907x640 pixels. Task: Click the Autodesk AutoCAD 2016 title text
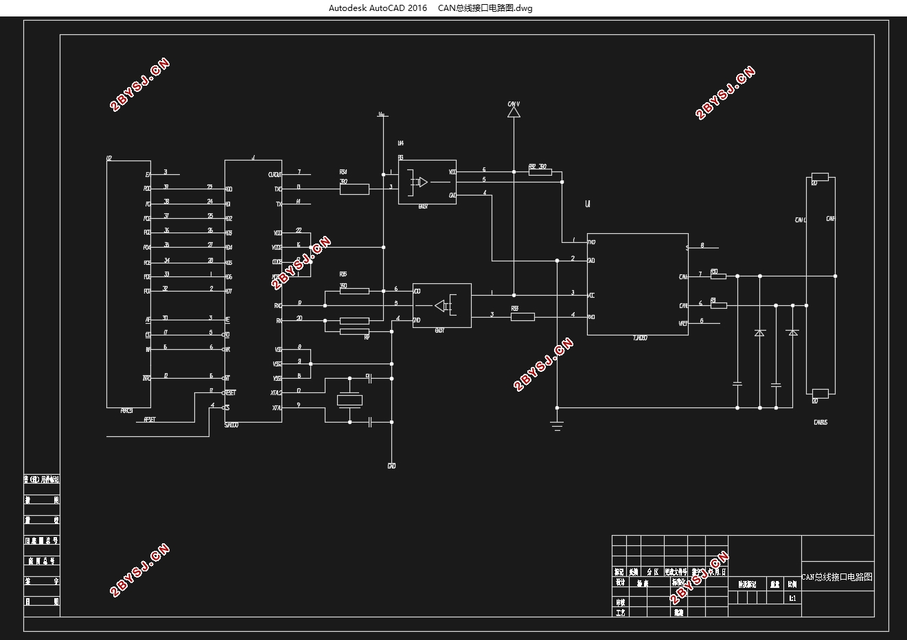[x=378, y=8]
